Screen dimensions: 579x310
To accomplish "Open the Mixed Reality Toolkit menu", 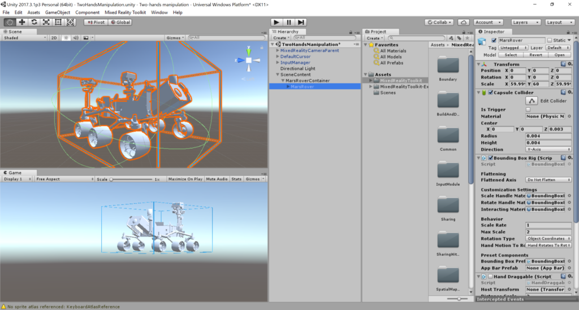I will 125,12.
